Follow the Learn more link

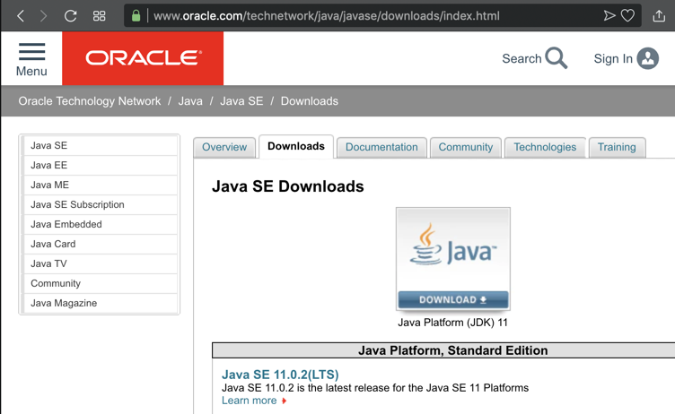(x=250, y=401)
